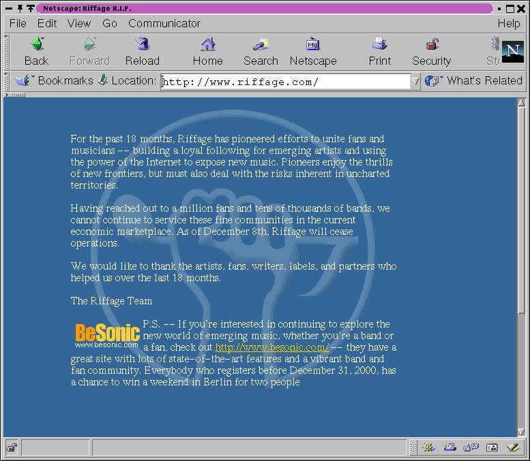Viewport: 530px width, 461px height.
Task: Expand the collapsed personal toolbar tab
Action: [x=14, y=95]
